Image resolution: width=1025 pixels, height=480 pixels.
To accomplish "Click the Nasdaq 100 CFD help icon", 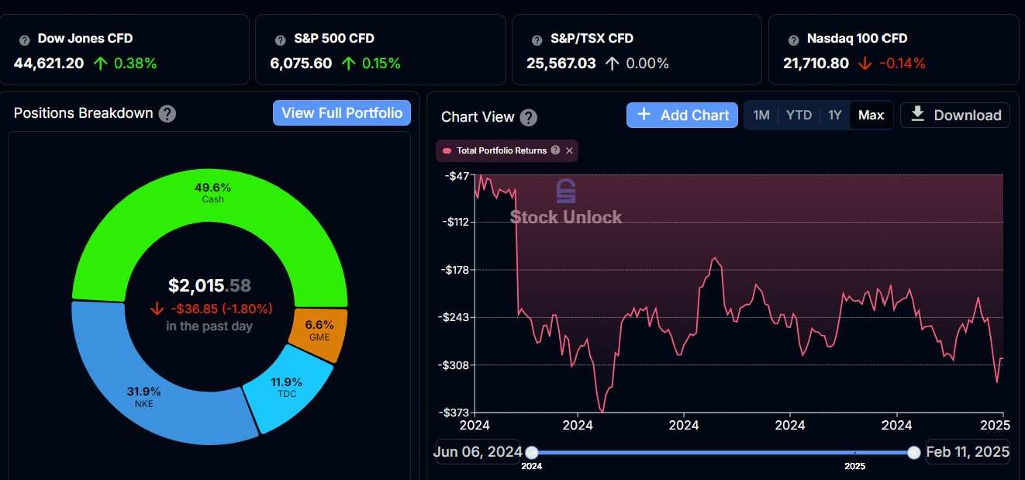I will 792,38.
